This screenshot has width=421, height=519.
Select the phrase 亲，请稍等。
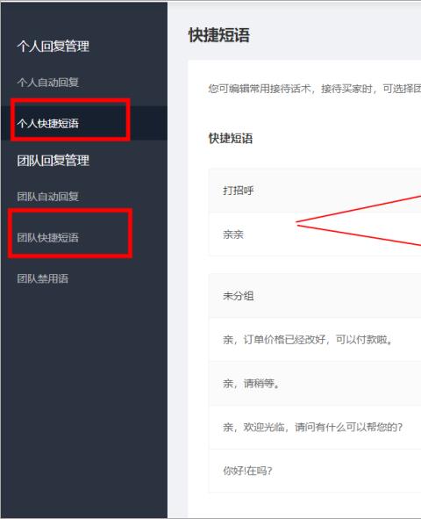pos(315,384)
